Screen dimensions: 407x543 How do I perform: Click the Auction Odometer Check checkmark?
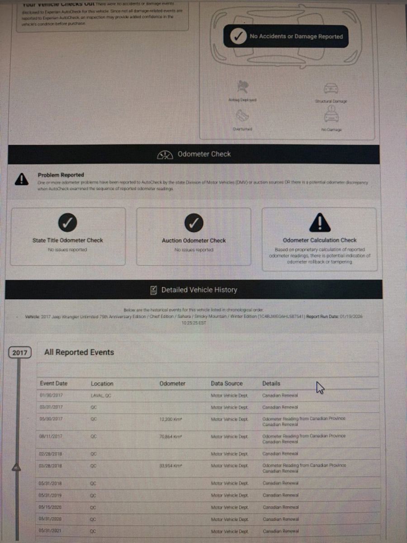tap(194, 223)
